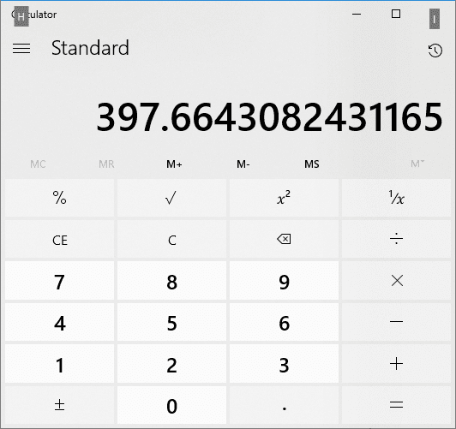Click the square root button
Image resolution: width=456 pixels, height=429 pixels.
pyautogui.click(x=171, y=198)
